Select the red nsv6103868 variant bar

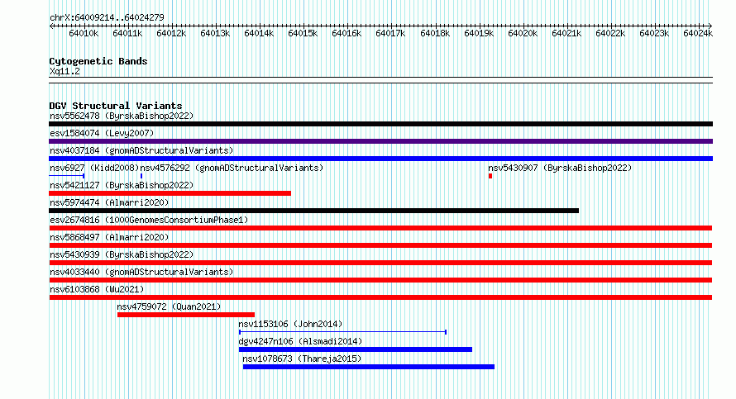tap(380, 297)
